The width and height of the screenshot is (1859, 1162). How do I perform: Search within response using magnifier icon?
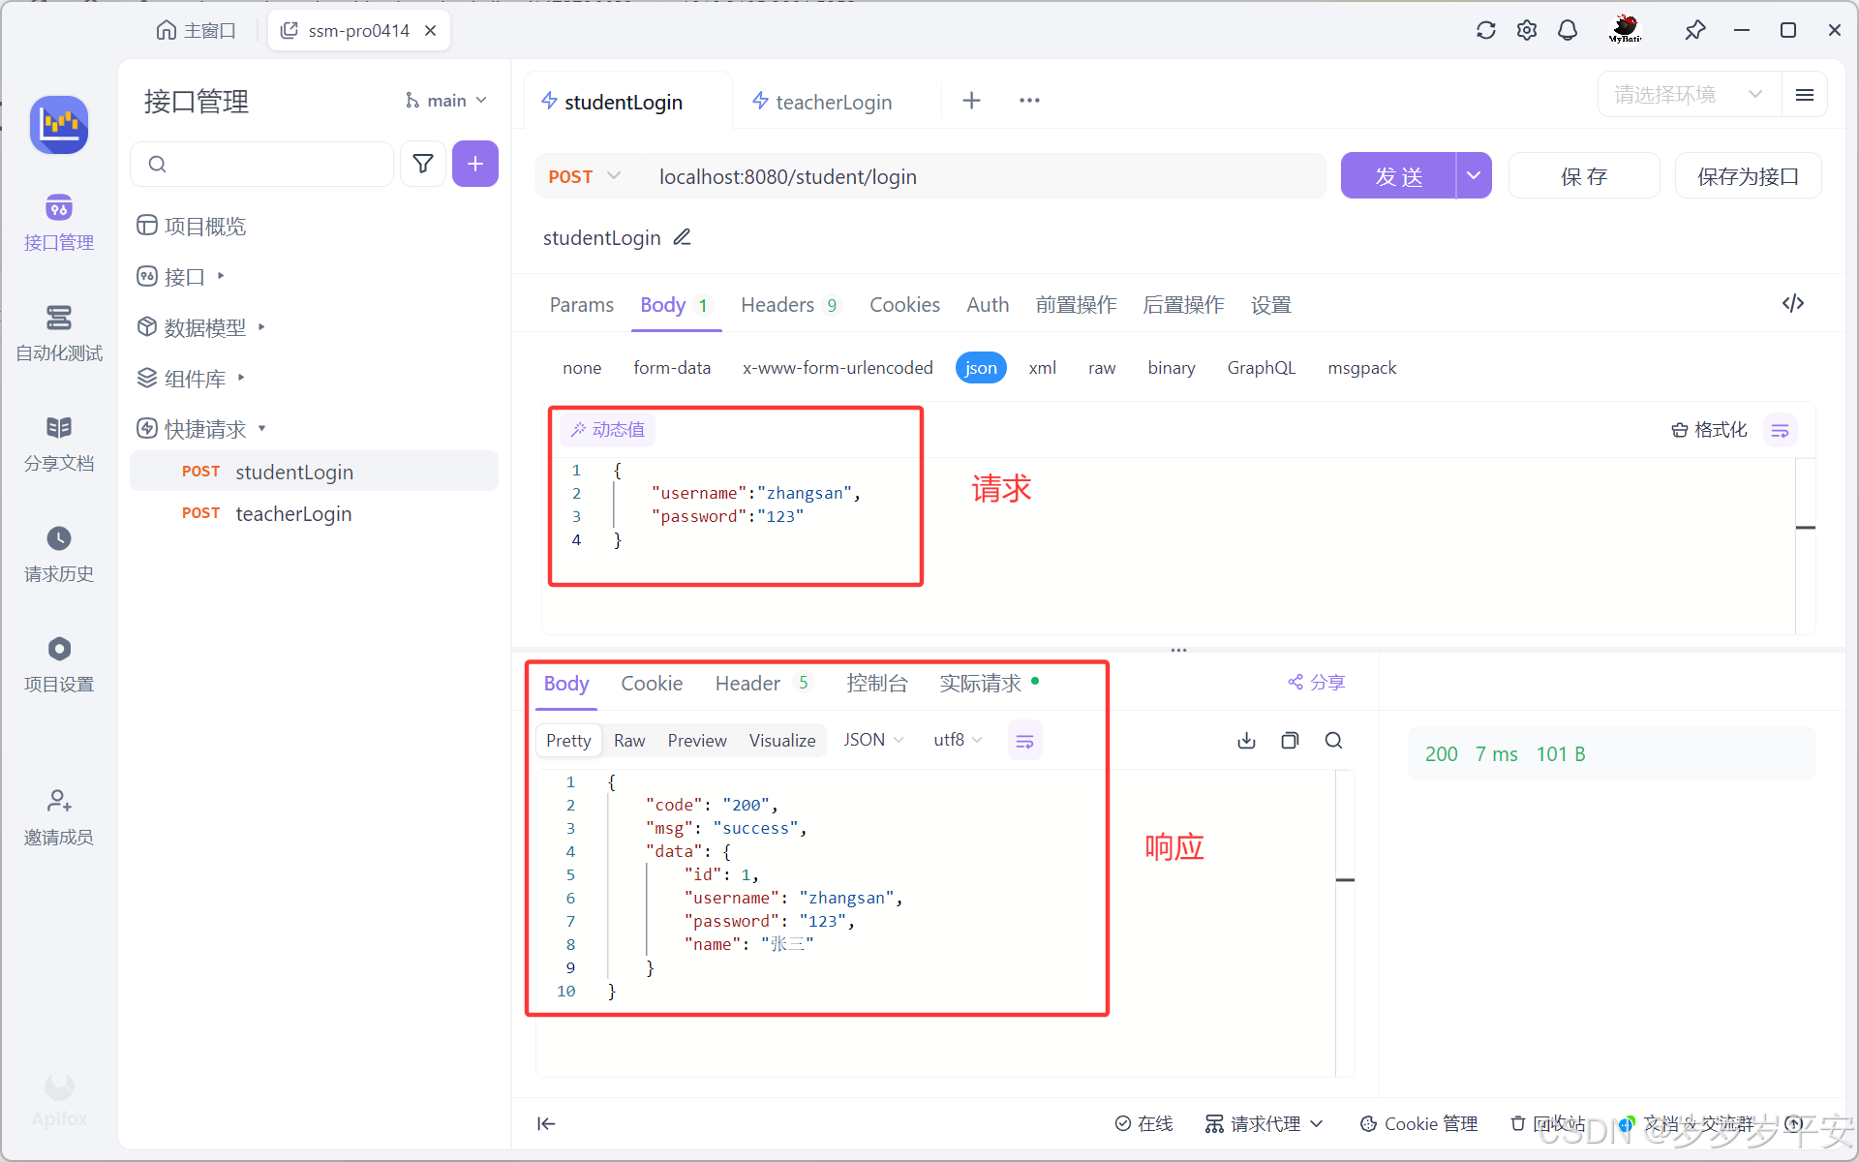(x=1333, y=741)
